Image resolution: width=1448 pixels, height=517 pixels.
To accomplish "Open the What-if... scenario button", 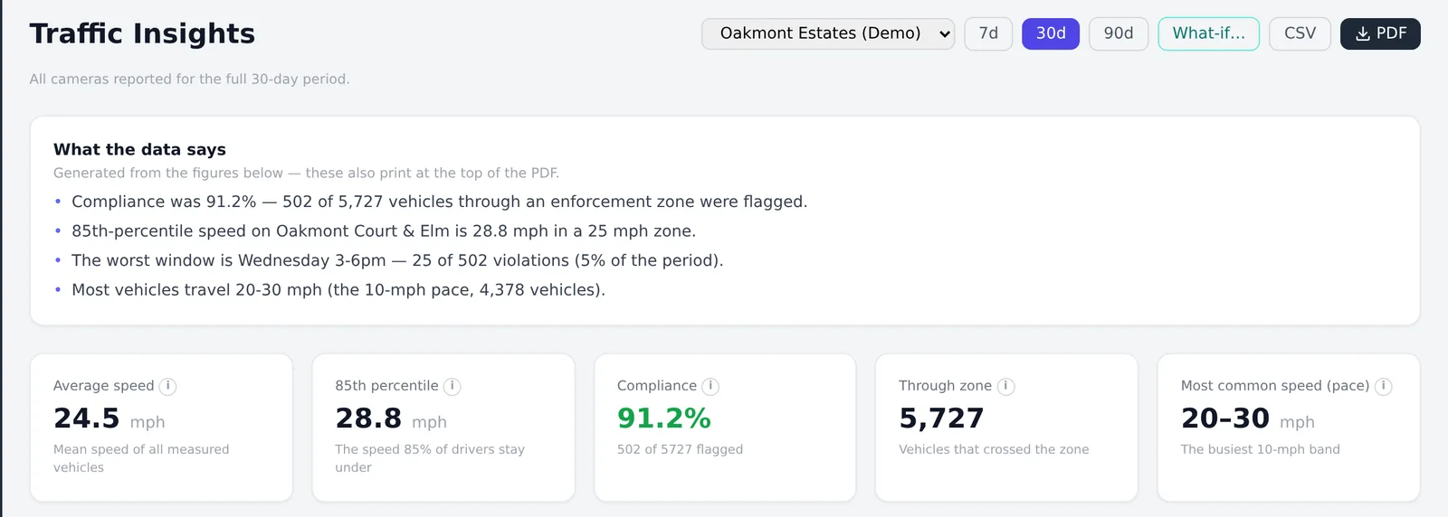I will (1209, 33).
